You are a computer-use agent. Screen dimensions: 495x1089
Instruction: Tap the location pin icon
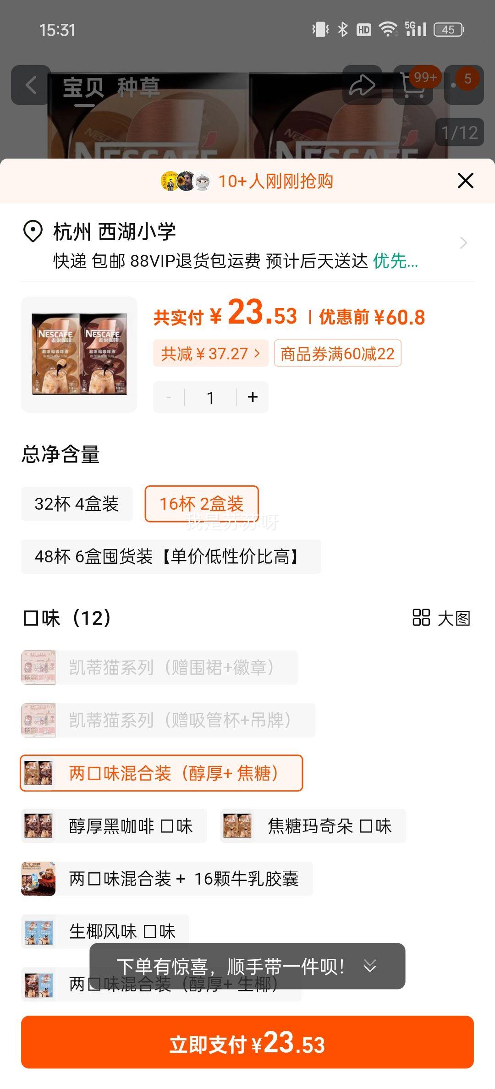pyautogui.click(x=33, y=231)
